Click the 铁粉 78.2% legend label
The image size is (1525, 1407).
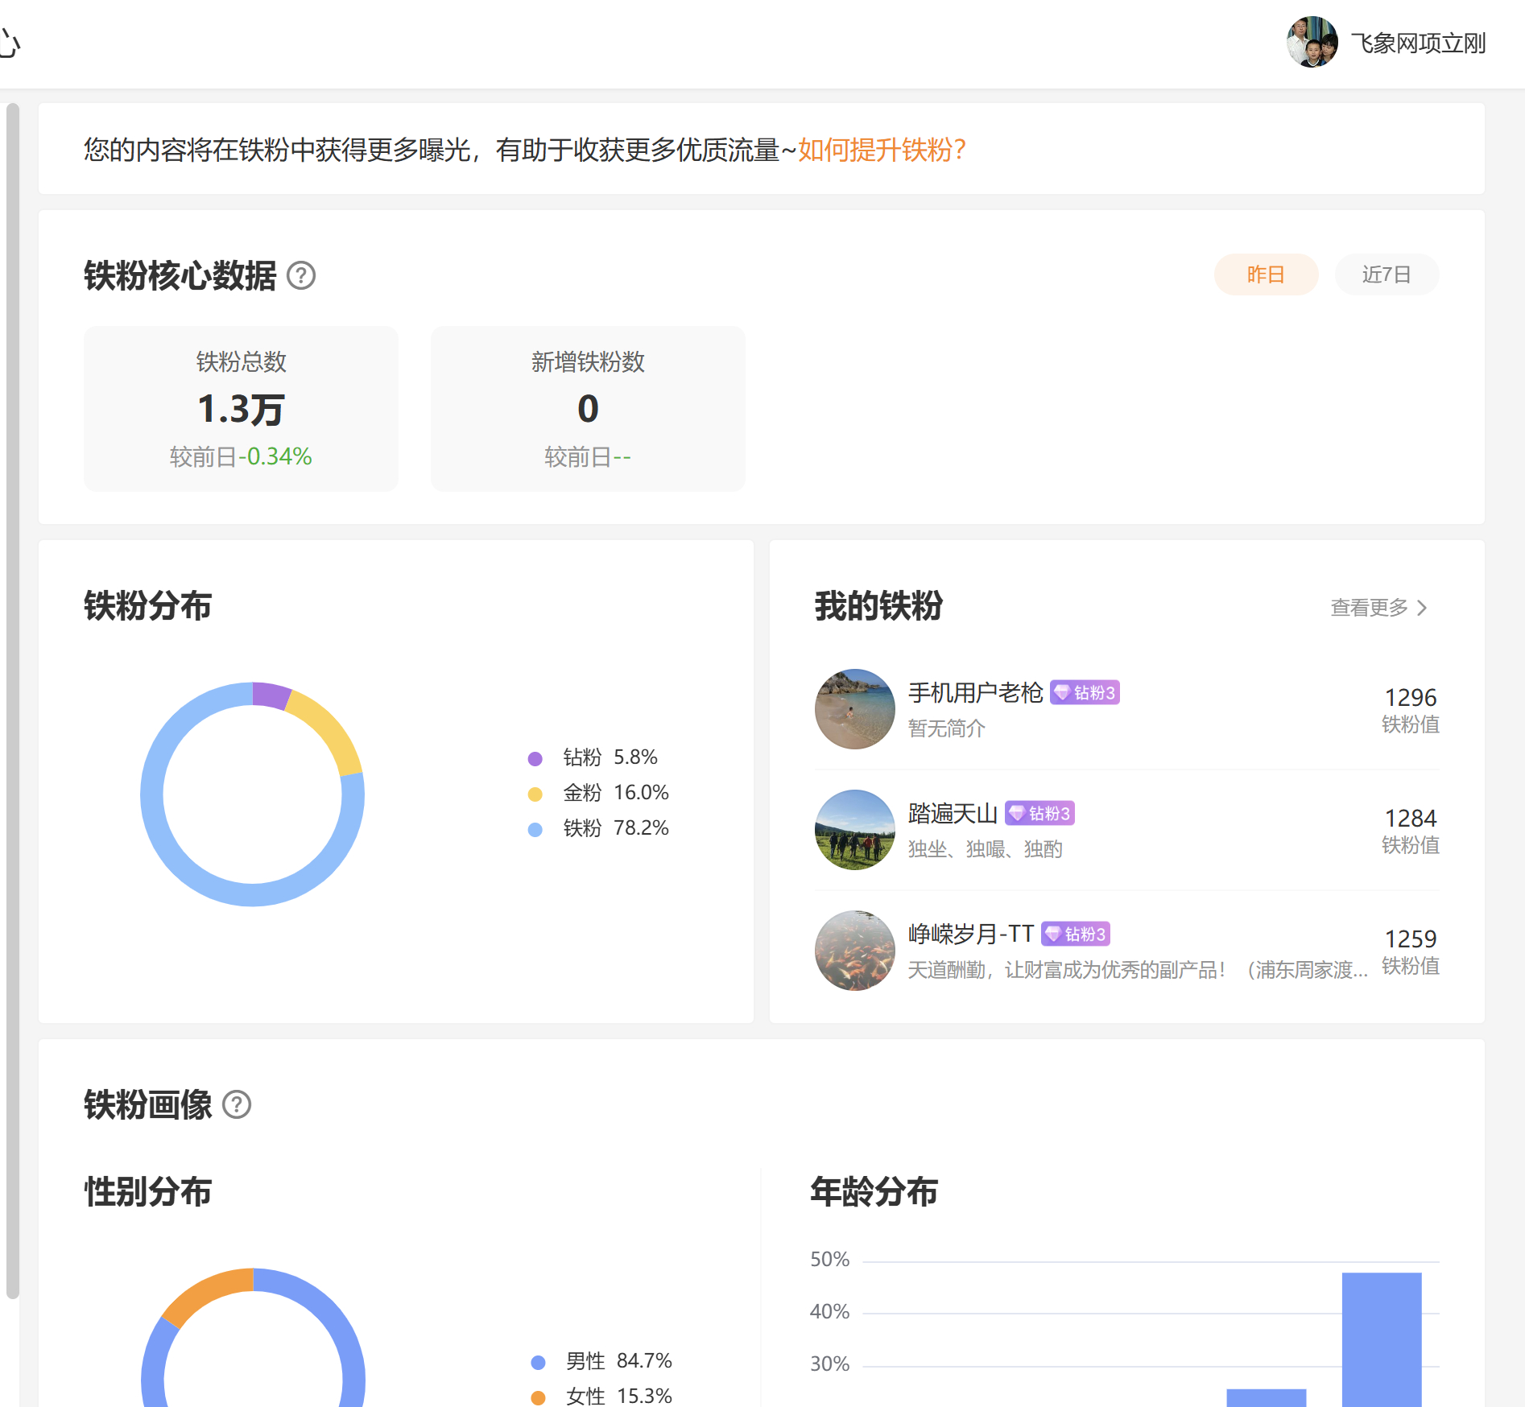coord(616,827)
